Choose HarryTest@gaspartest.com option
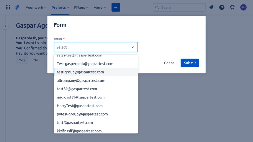 96,106
